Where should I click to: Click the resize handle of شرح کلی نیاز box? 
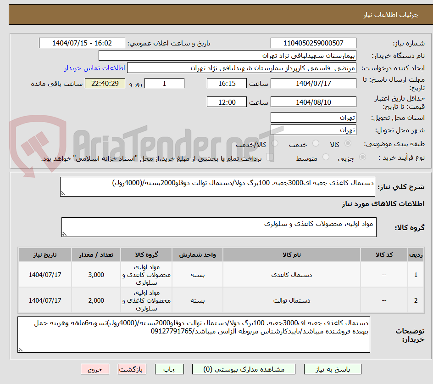click(64, 193)
